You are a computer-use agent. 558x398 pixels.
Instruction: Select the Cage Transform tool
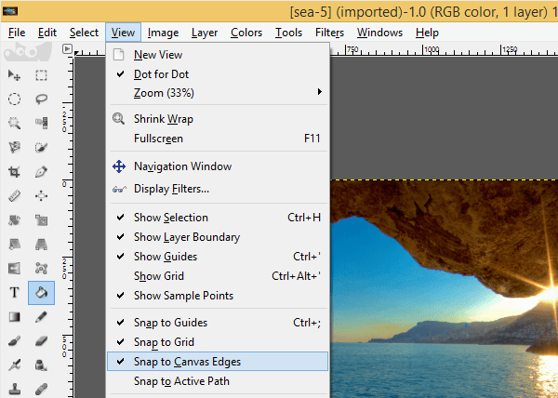(x=41, y=269)
